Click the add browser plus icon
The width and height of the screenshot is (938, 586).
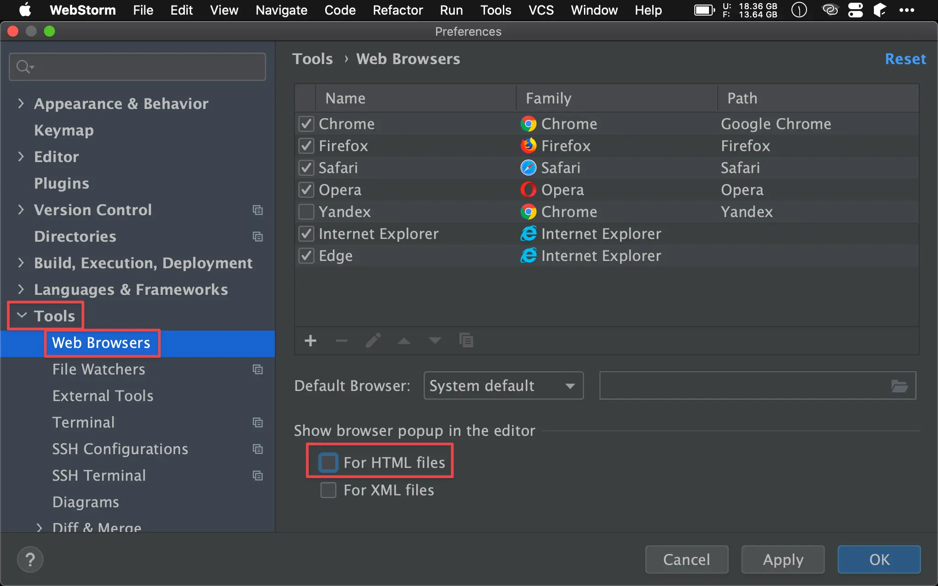[x=311, y=341]
